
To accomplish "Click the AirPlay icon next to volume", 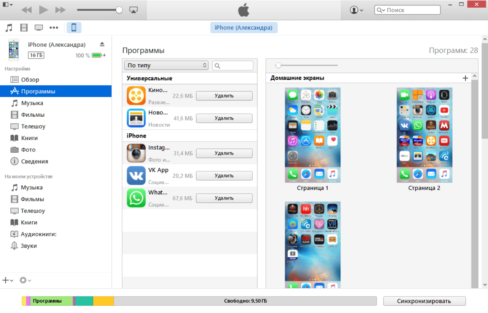I will point(133,10).
